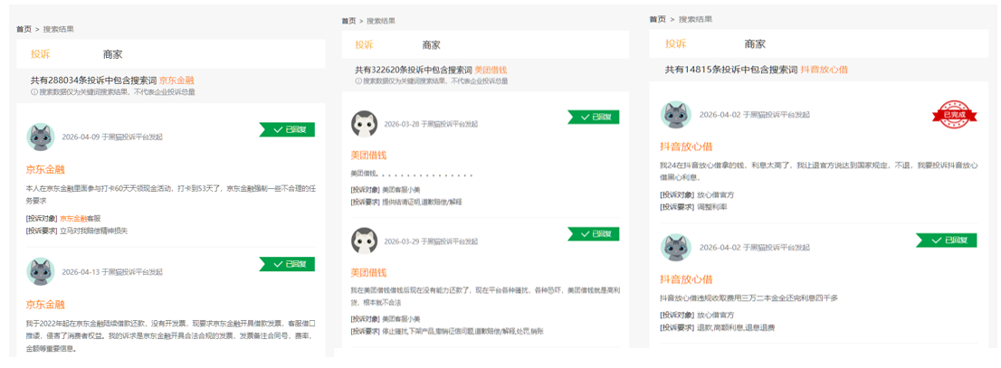Select the 商家 tab in the 京东金融 panel
The image size is (1001, 368).
click(112, 54)
